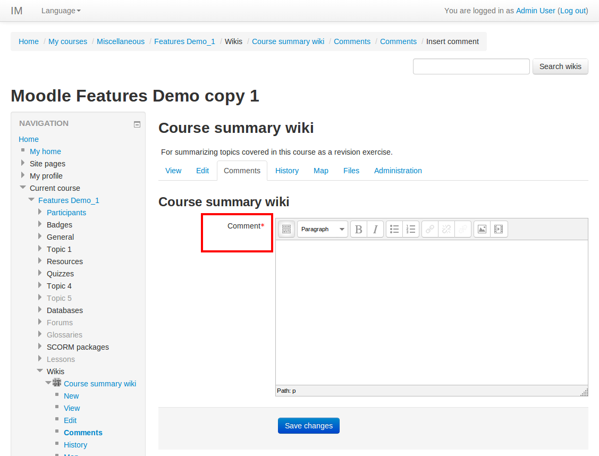Expand Site pages in navigation

point(23,163)
